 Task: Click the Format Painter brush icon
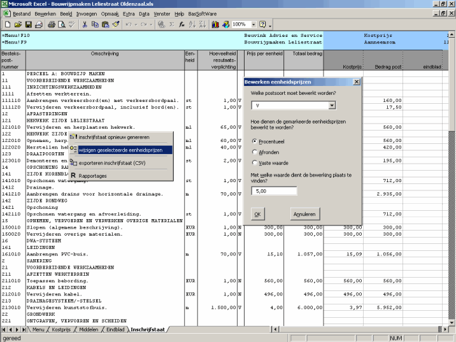(x=115, y=24)
